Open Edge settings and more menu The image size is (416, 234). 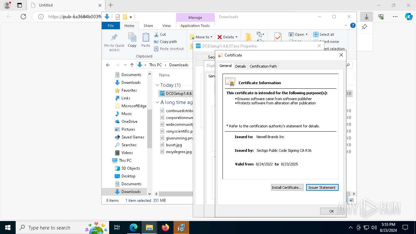click(395, 17)
